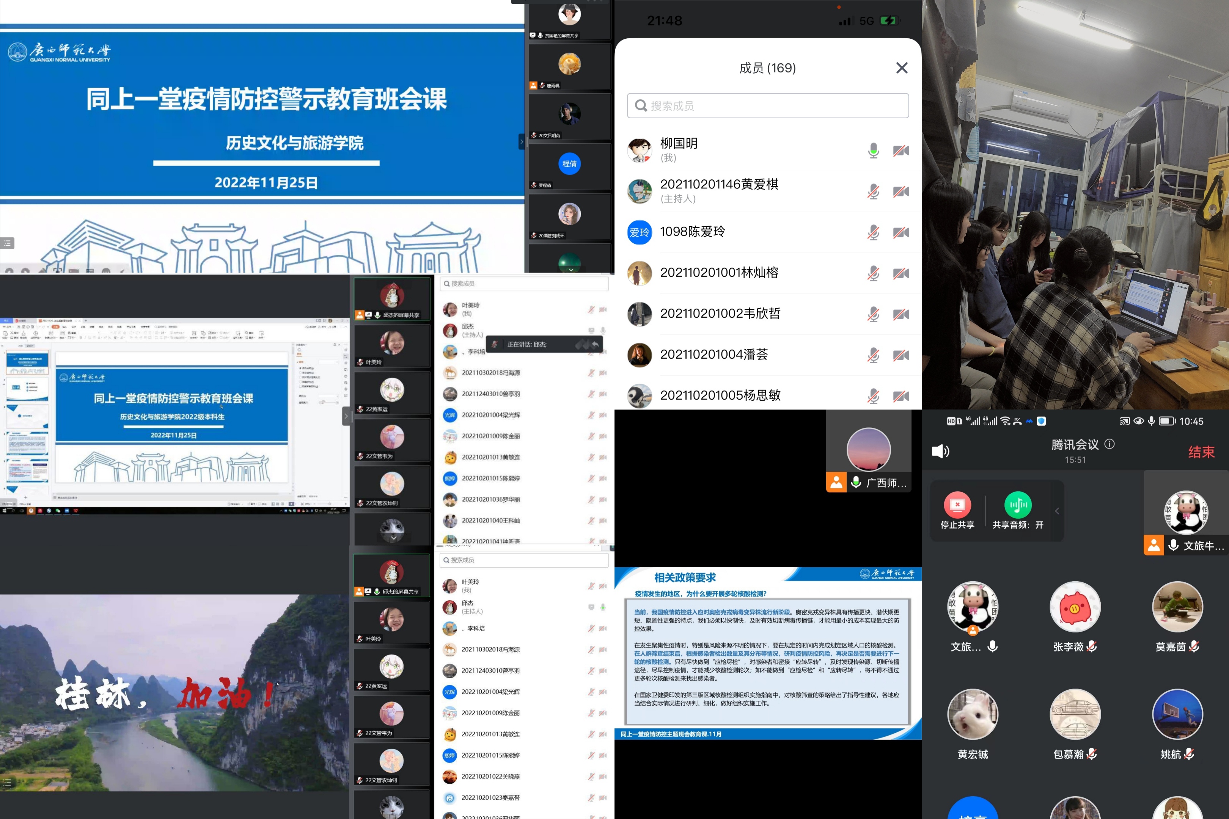1229x819 pixels.
Task: Collapse the sharing toolbar with its left chevron
Action: click(x=1057, y=511)
